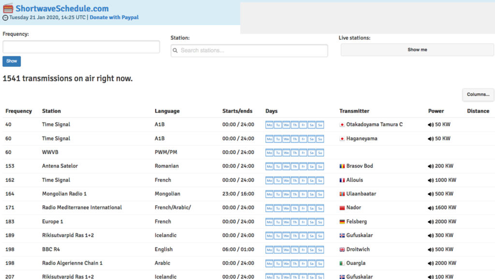This screenshot has width=495, height=279.
Task: Click the clock icon before the date
Action: click(5, 18)
